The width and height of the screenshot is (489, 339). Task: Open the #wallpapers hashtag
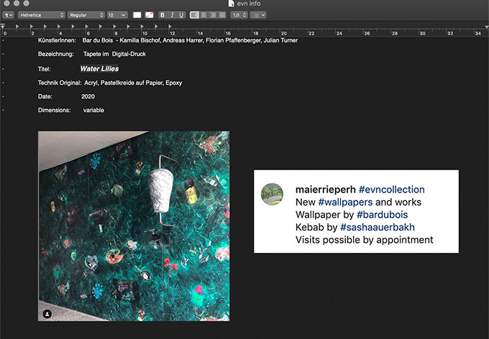[345, 203]
